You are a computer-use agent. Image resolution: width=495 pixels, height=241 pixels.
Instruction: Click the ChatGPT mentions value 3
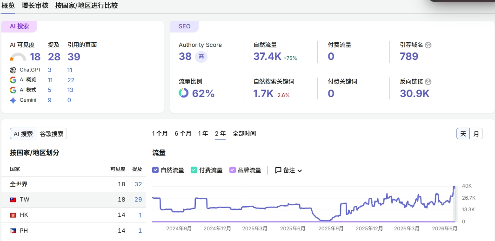pyautogui.click(x=50, y=70)
